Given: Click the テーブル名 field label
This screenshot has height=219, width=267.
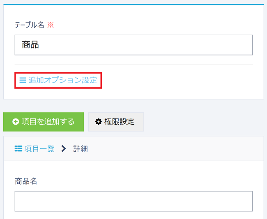Looking at the screenshot, I should coord(30,25).
